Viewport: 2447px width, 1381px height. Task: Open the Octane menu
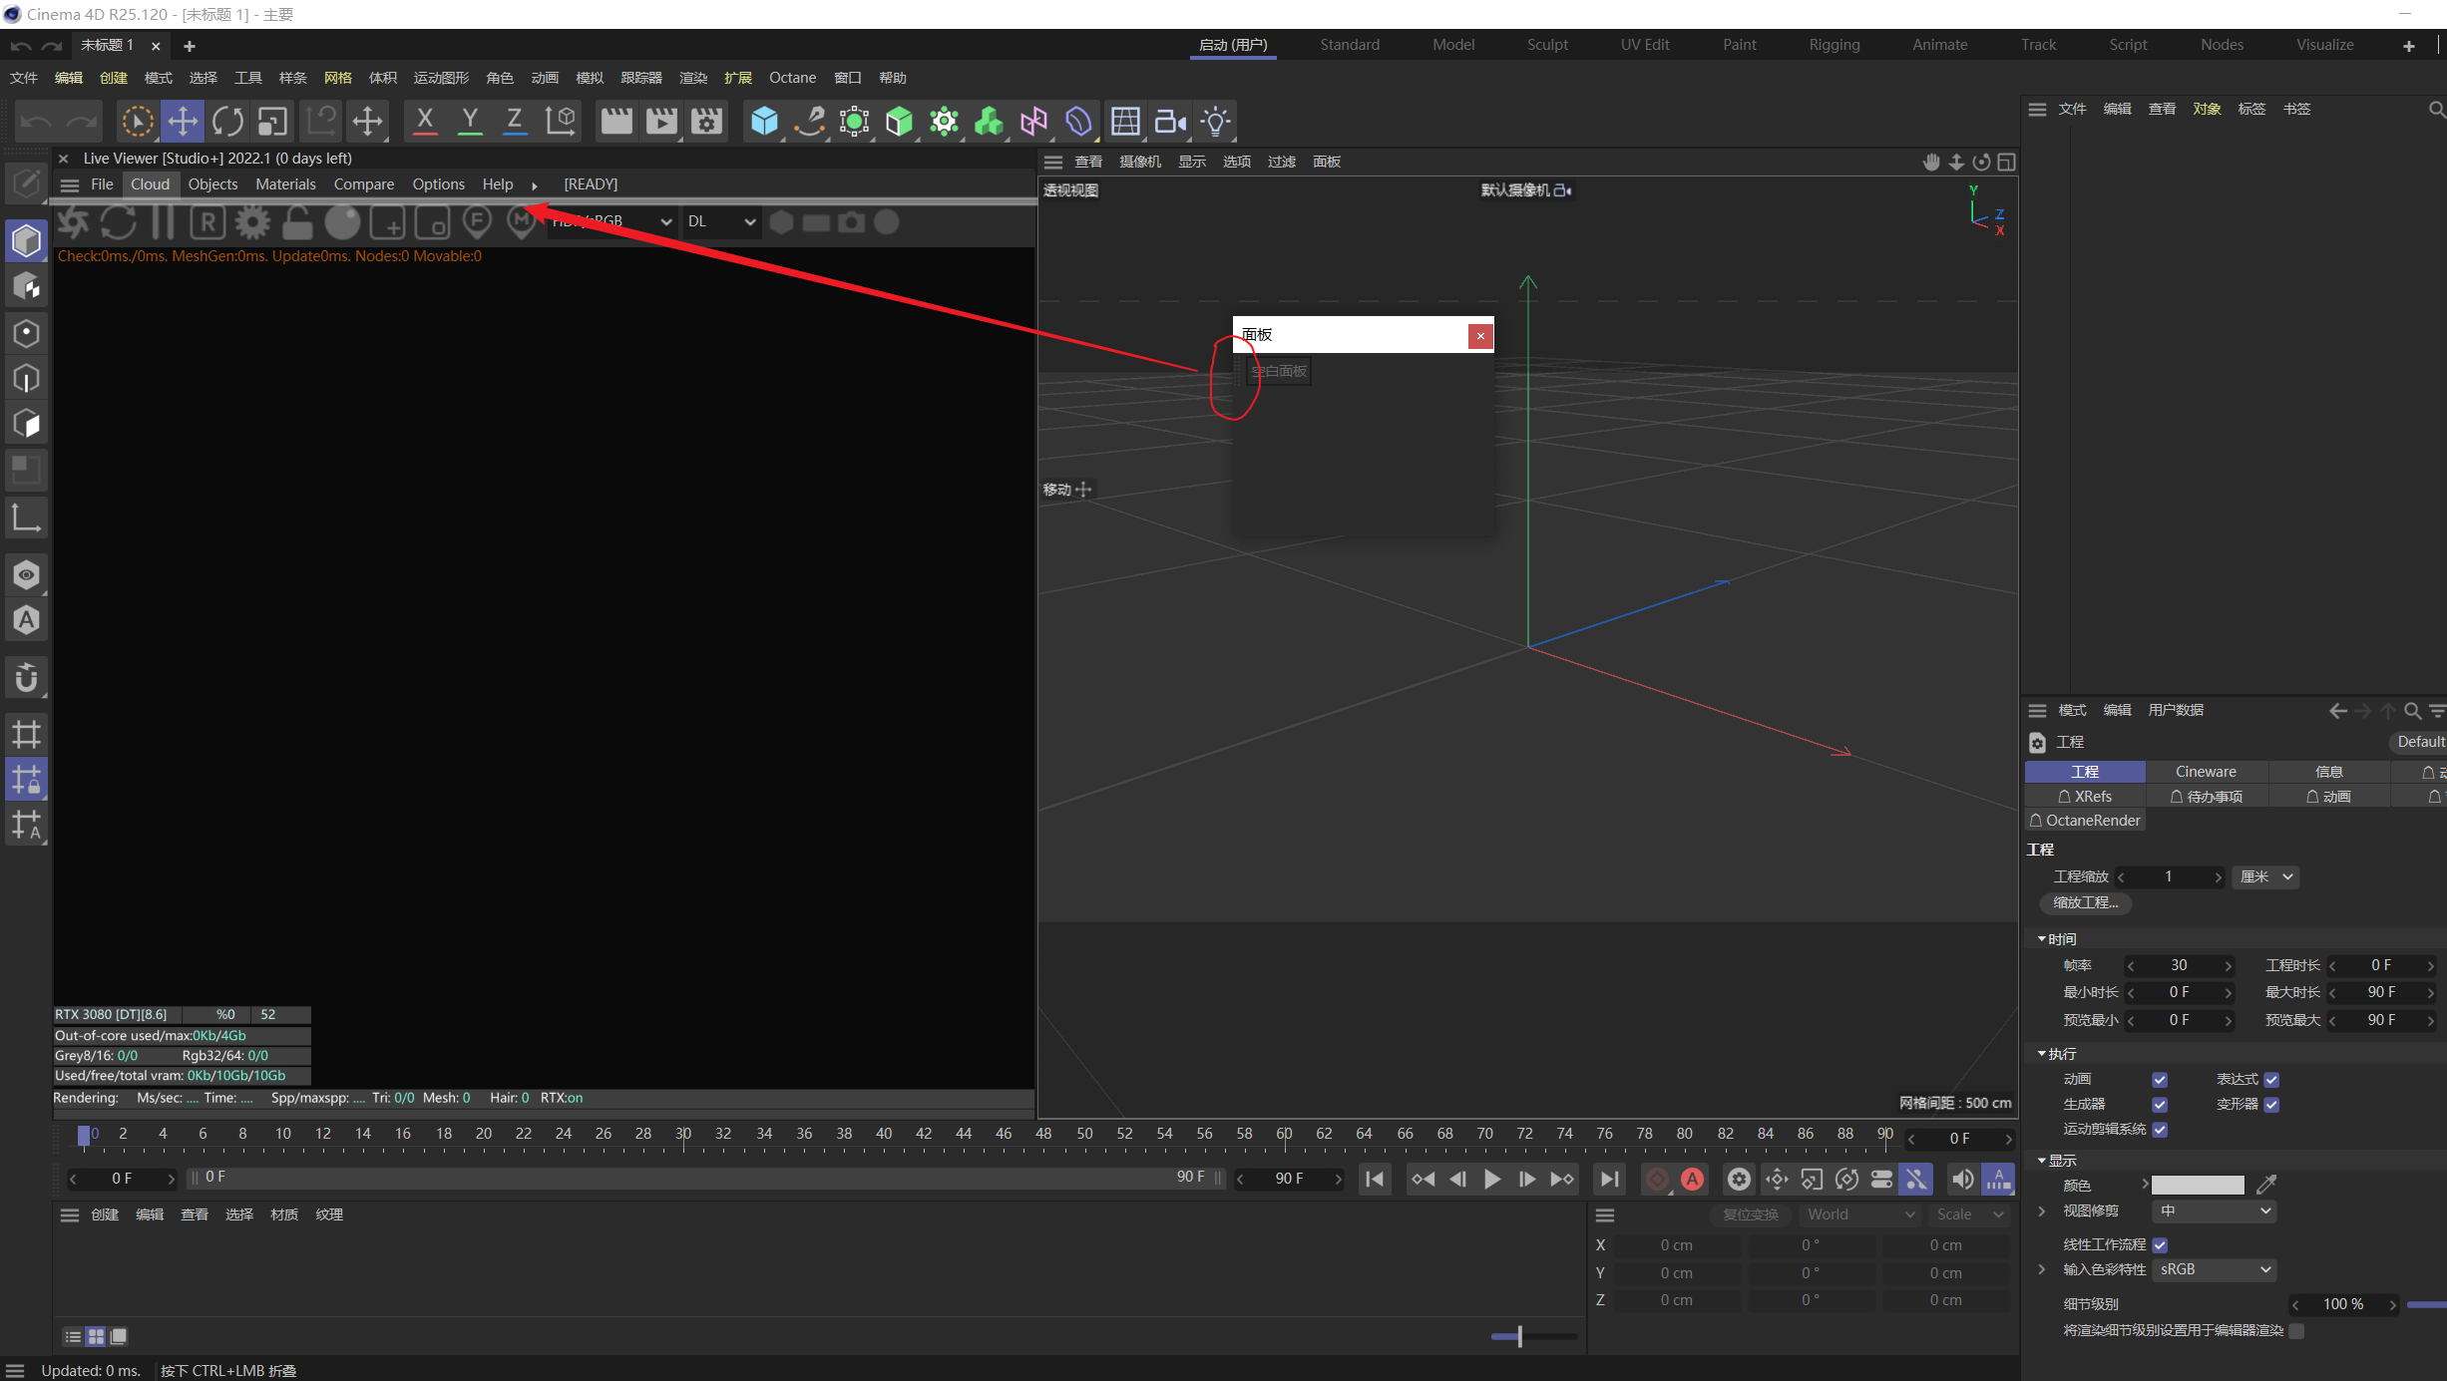792,78
